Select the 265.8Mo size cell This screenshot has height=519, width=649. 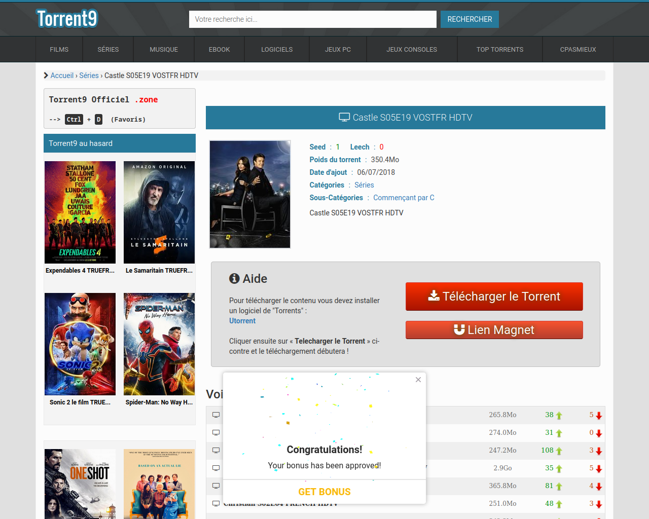[x=502, y=415]
